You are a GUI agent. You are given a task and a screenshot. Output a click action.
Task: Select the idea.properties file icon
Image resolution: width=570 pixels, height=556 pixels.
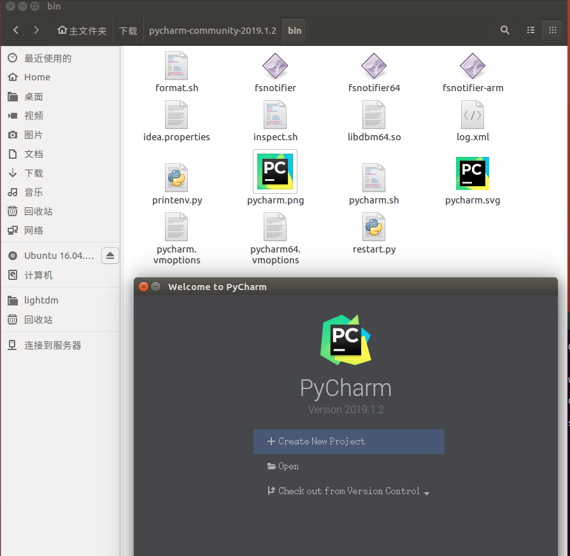pos(176,115)
